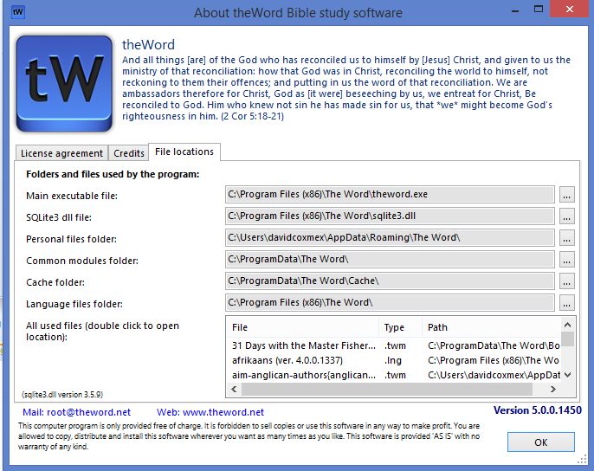Minimize the About theWord window
Image resolution: width=594 pixels, height=471 pixels.
point(515,11)
